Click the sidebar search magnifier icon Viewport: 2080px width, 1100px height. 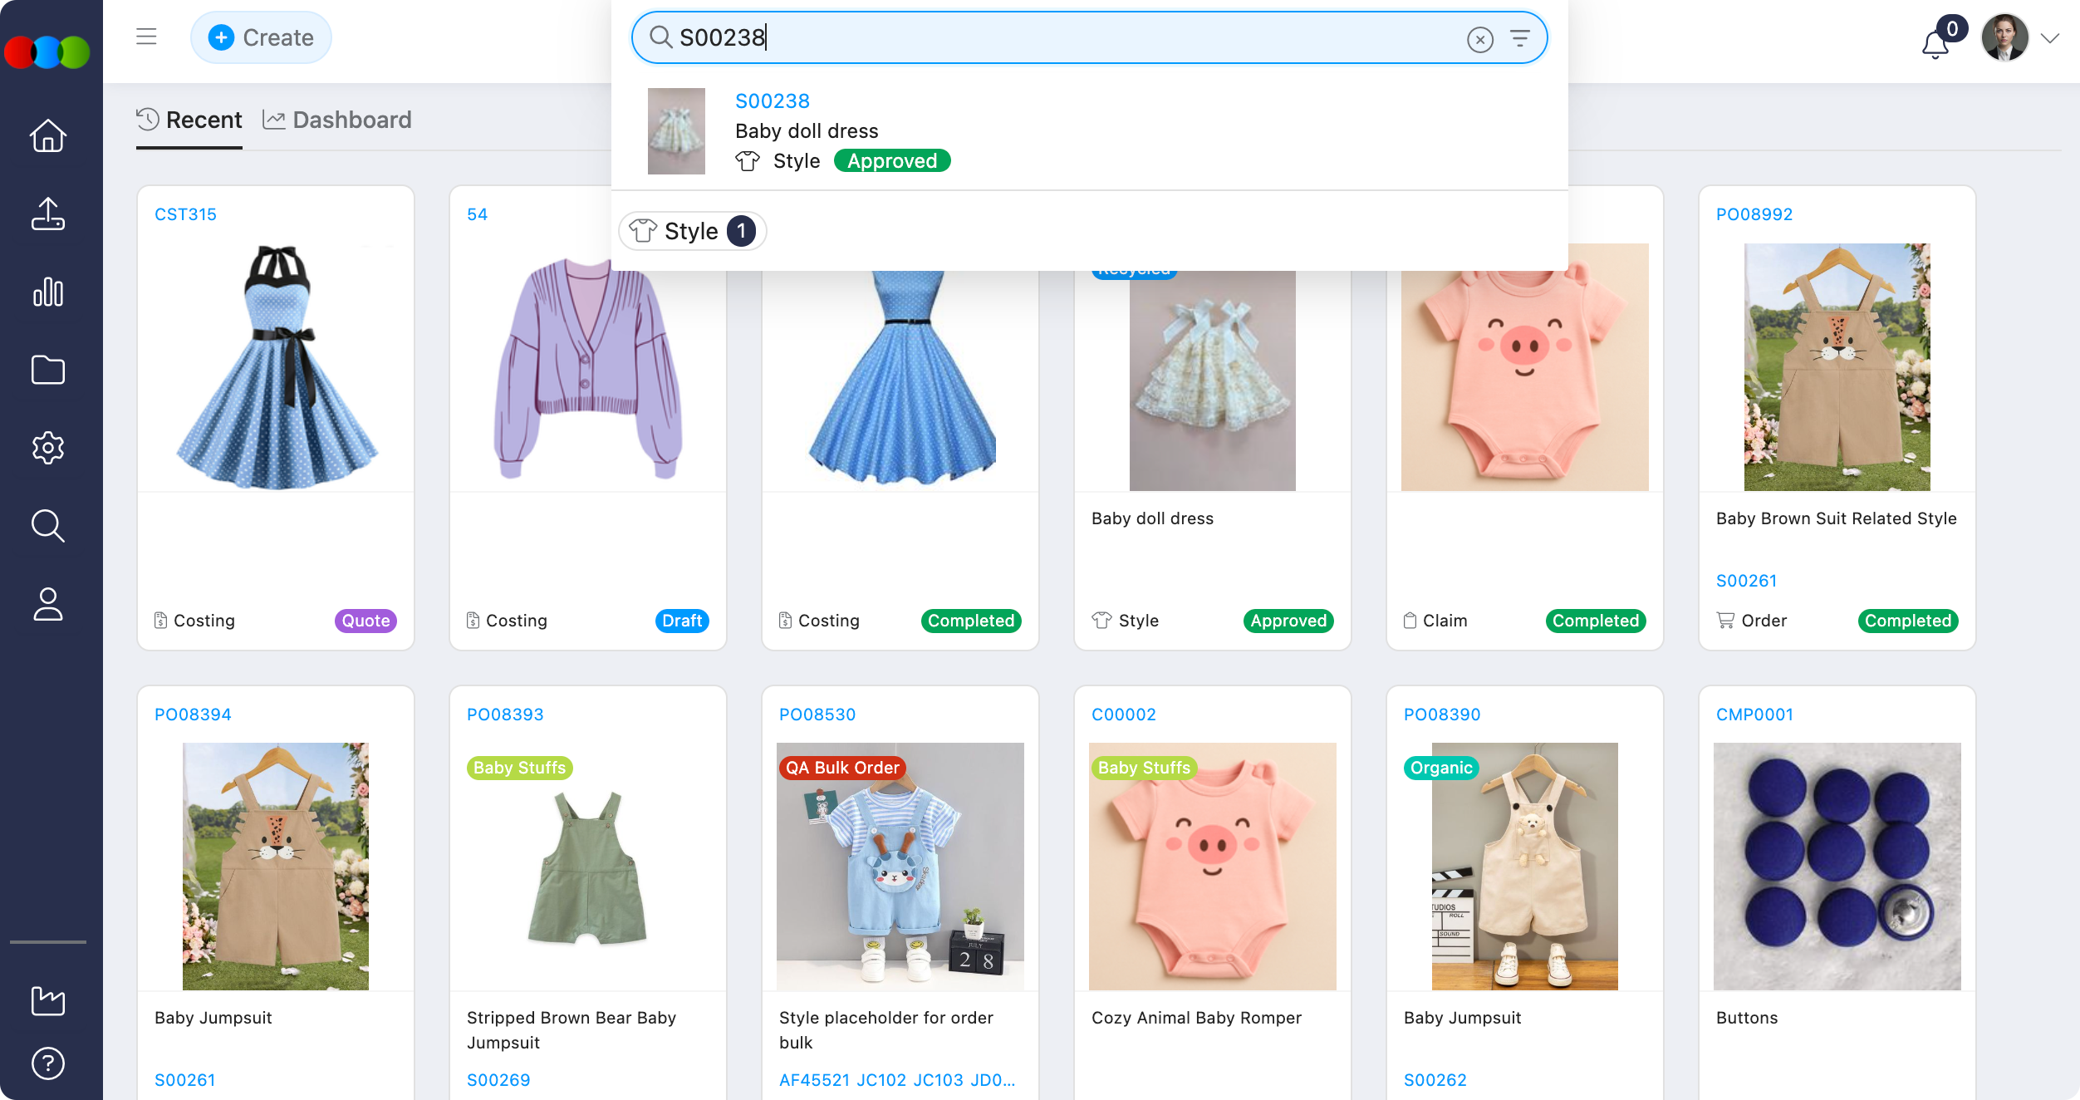point(48,526)
